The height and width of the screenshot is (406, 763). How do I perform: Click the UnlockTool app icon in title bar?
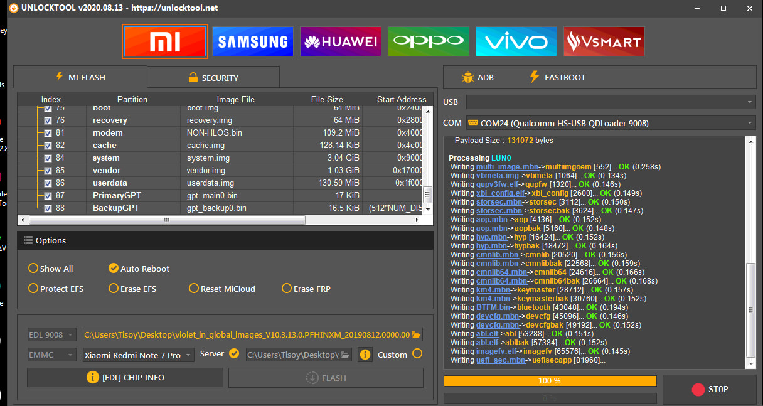tap(13, 8)
